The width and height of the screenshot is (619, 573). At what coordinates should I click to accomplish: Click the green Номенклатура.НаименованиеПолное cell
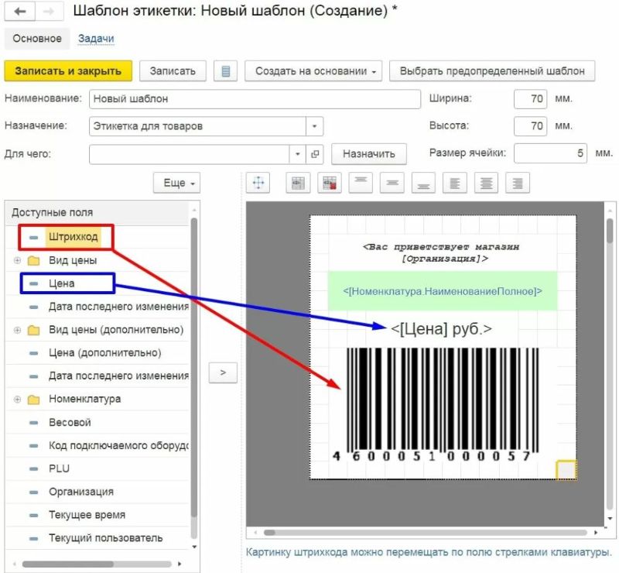443,291
